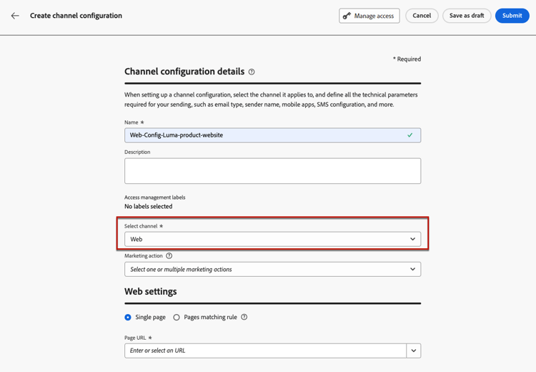Click the Web settings heading
Image resolution: width=536 pixels, height=372 pixels.
tap(151, 292)
